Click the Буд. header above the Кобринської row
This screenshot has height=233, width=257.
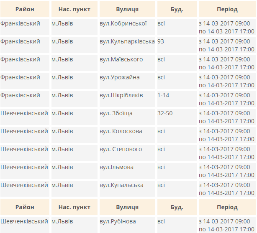177,9
